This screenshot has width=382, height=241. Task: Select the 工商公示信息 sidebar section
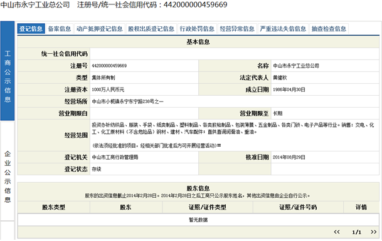(8, 71)
